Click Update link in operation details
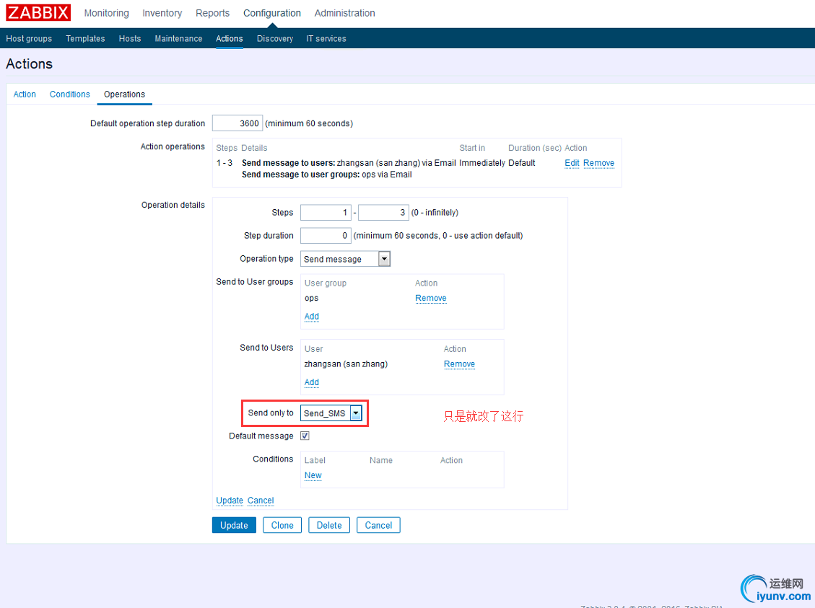815x608 pixels. (x=230, y=500)
